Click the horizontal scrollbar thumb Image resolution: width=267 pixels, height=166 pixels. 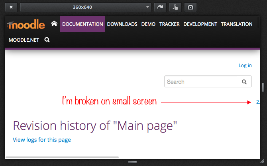(x=62, y=157)
